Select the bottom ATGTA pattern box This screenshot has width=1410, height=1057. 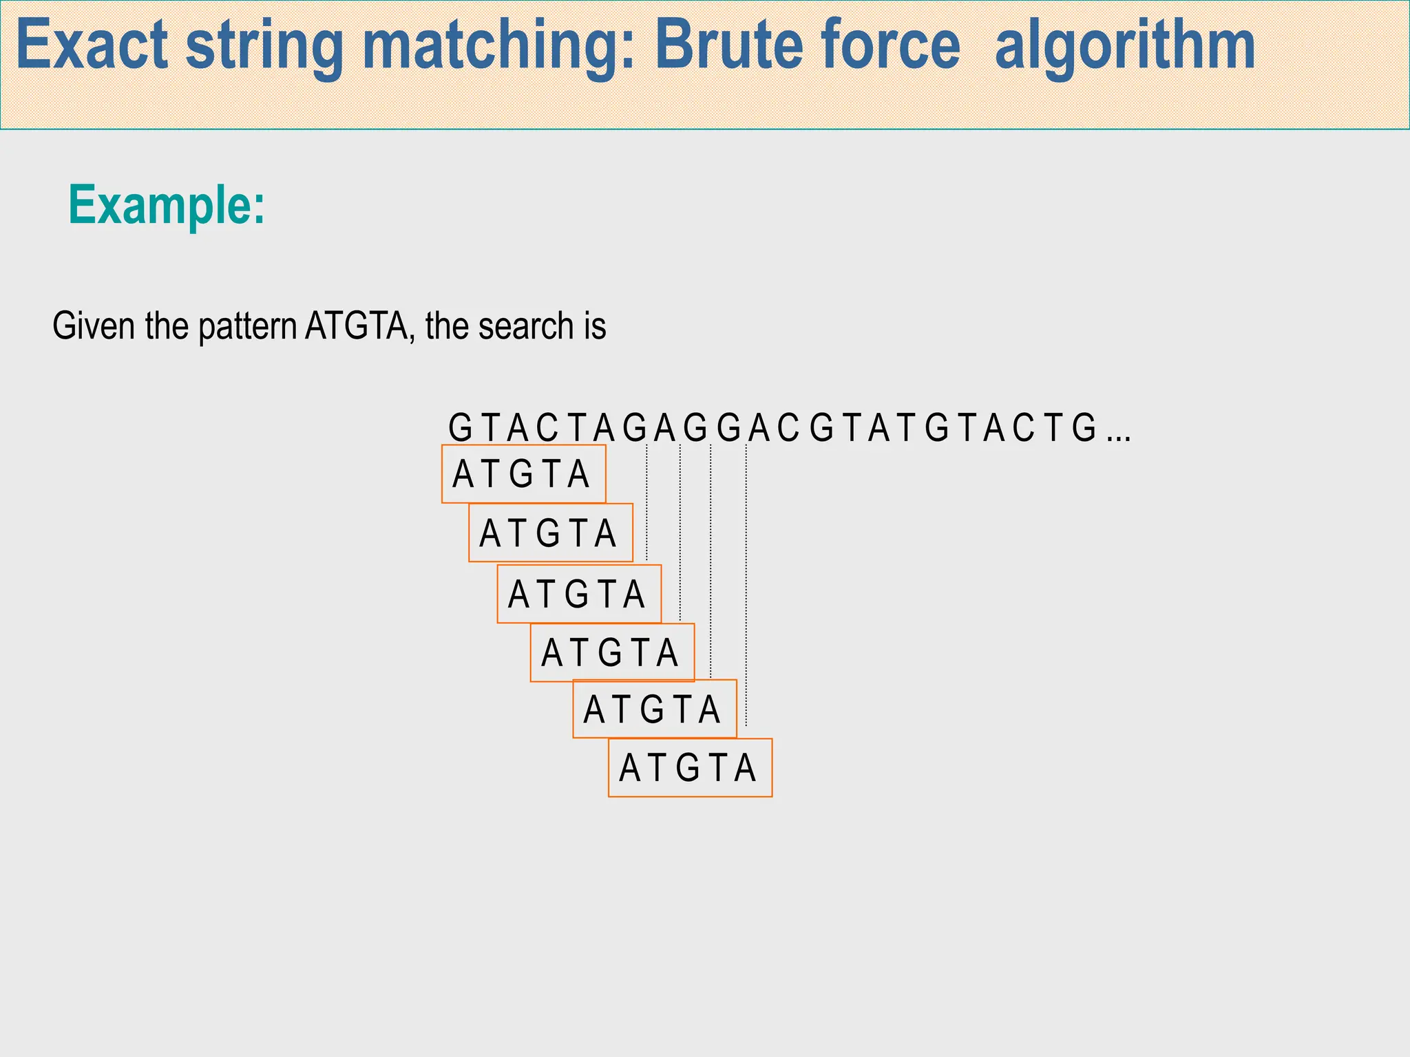pos(690,768)
